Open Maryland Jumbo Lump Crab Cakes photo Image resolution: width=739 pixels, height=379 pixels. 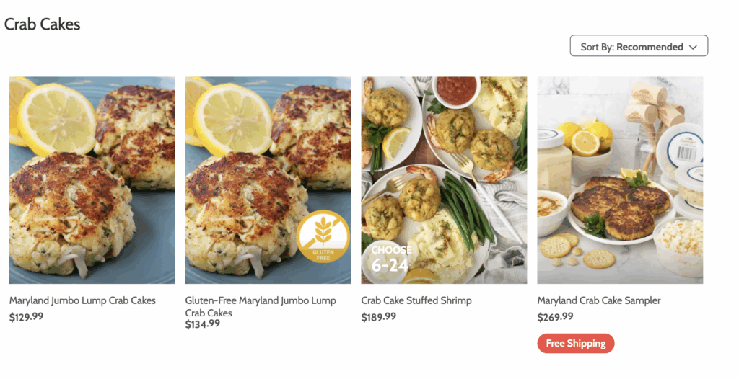pyautogui.click(x=92, y=180)
